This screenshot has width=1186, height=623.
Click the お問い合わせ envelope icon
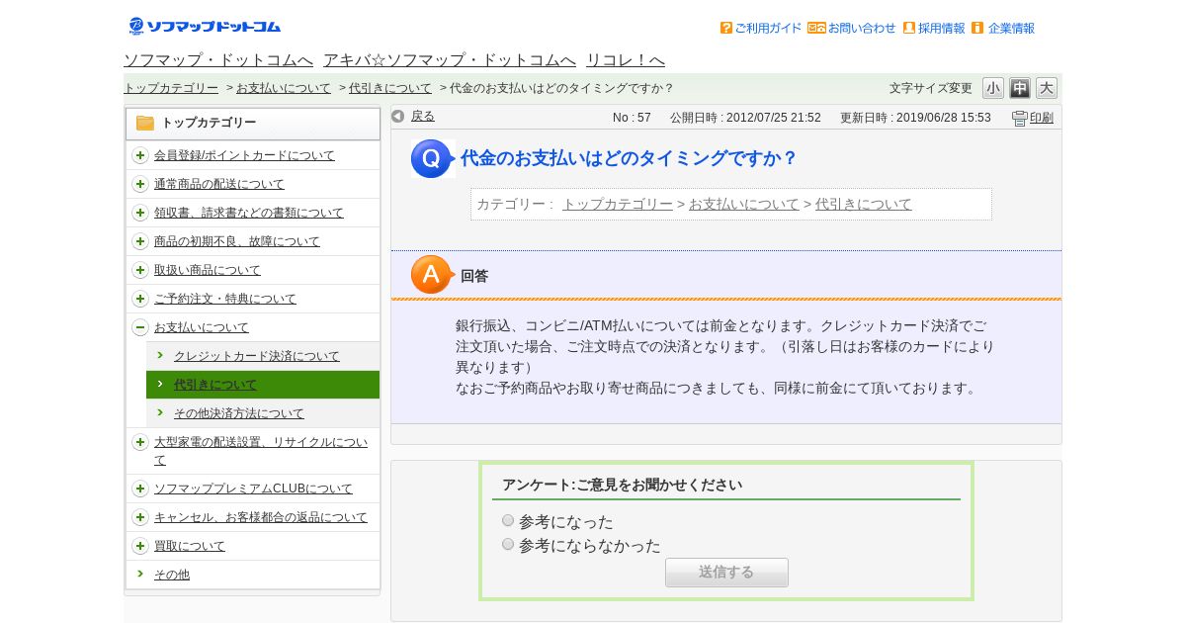tap(816, 28)
